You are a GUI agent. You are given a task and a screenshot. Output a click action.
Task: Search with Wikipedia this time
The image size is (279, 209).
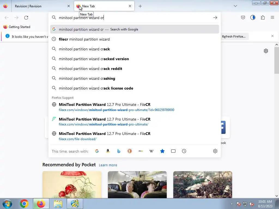(151, 151)
